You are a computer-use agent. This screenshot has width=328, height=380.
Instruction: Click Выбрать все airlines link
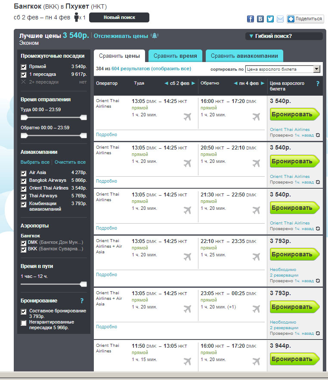point(35,162)
